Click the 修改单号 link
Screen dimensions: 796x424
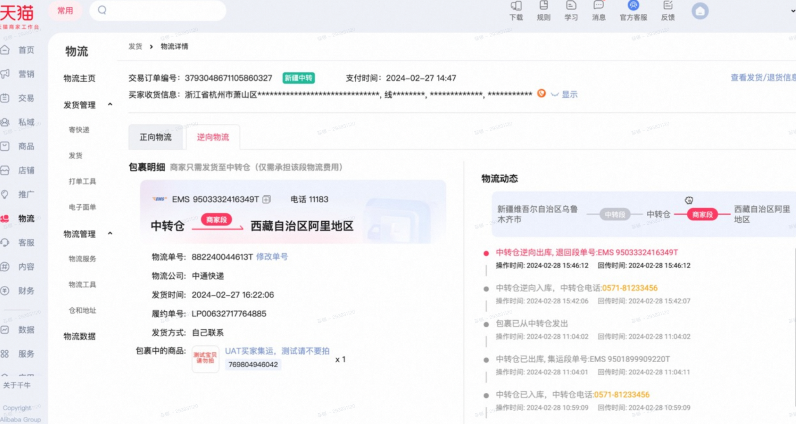(272, 256)
